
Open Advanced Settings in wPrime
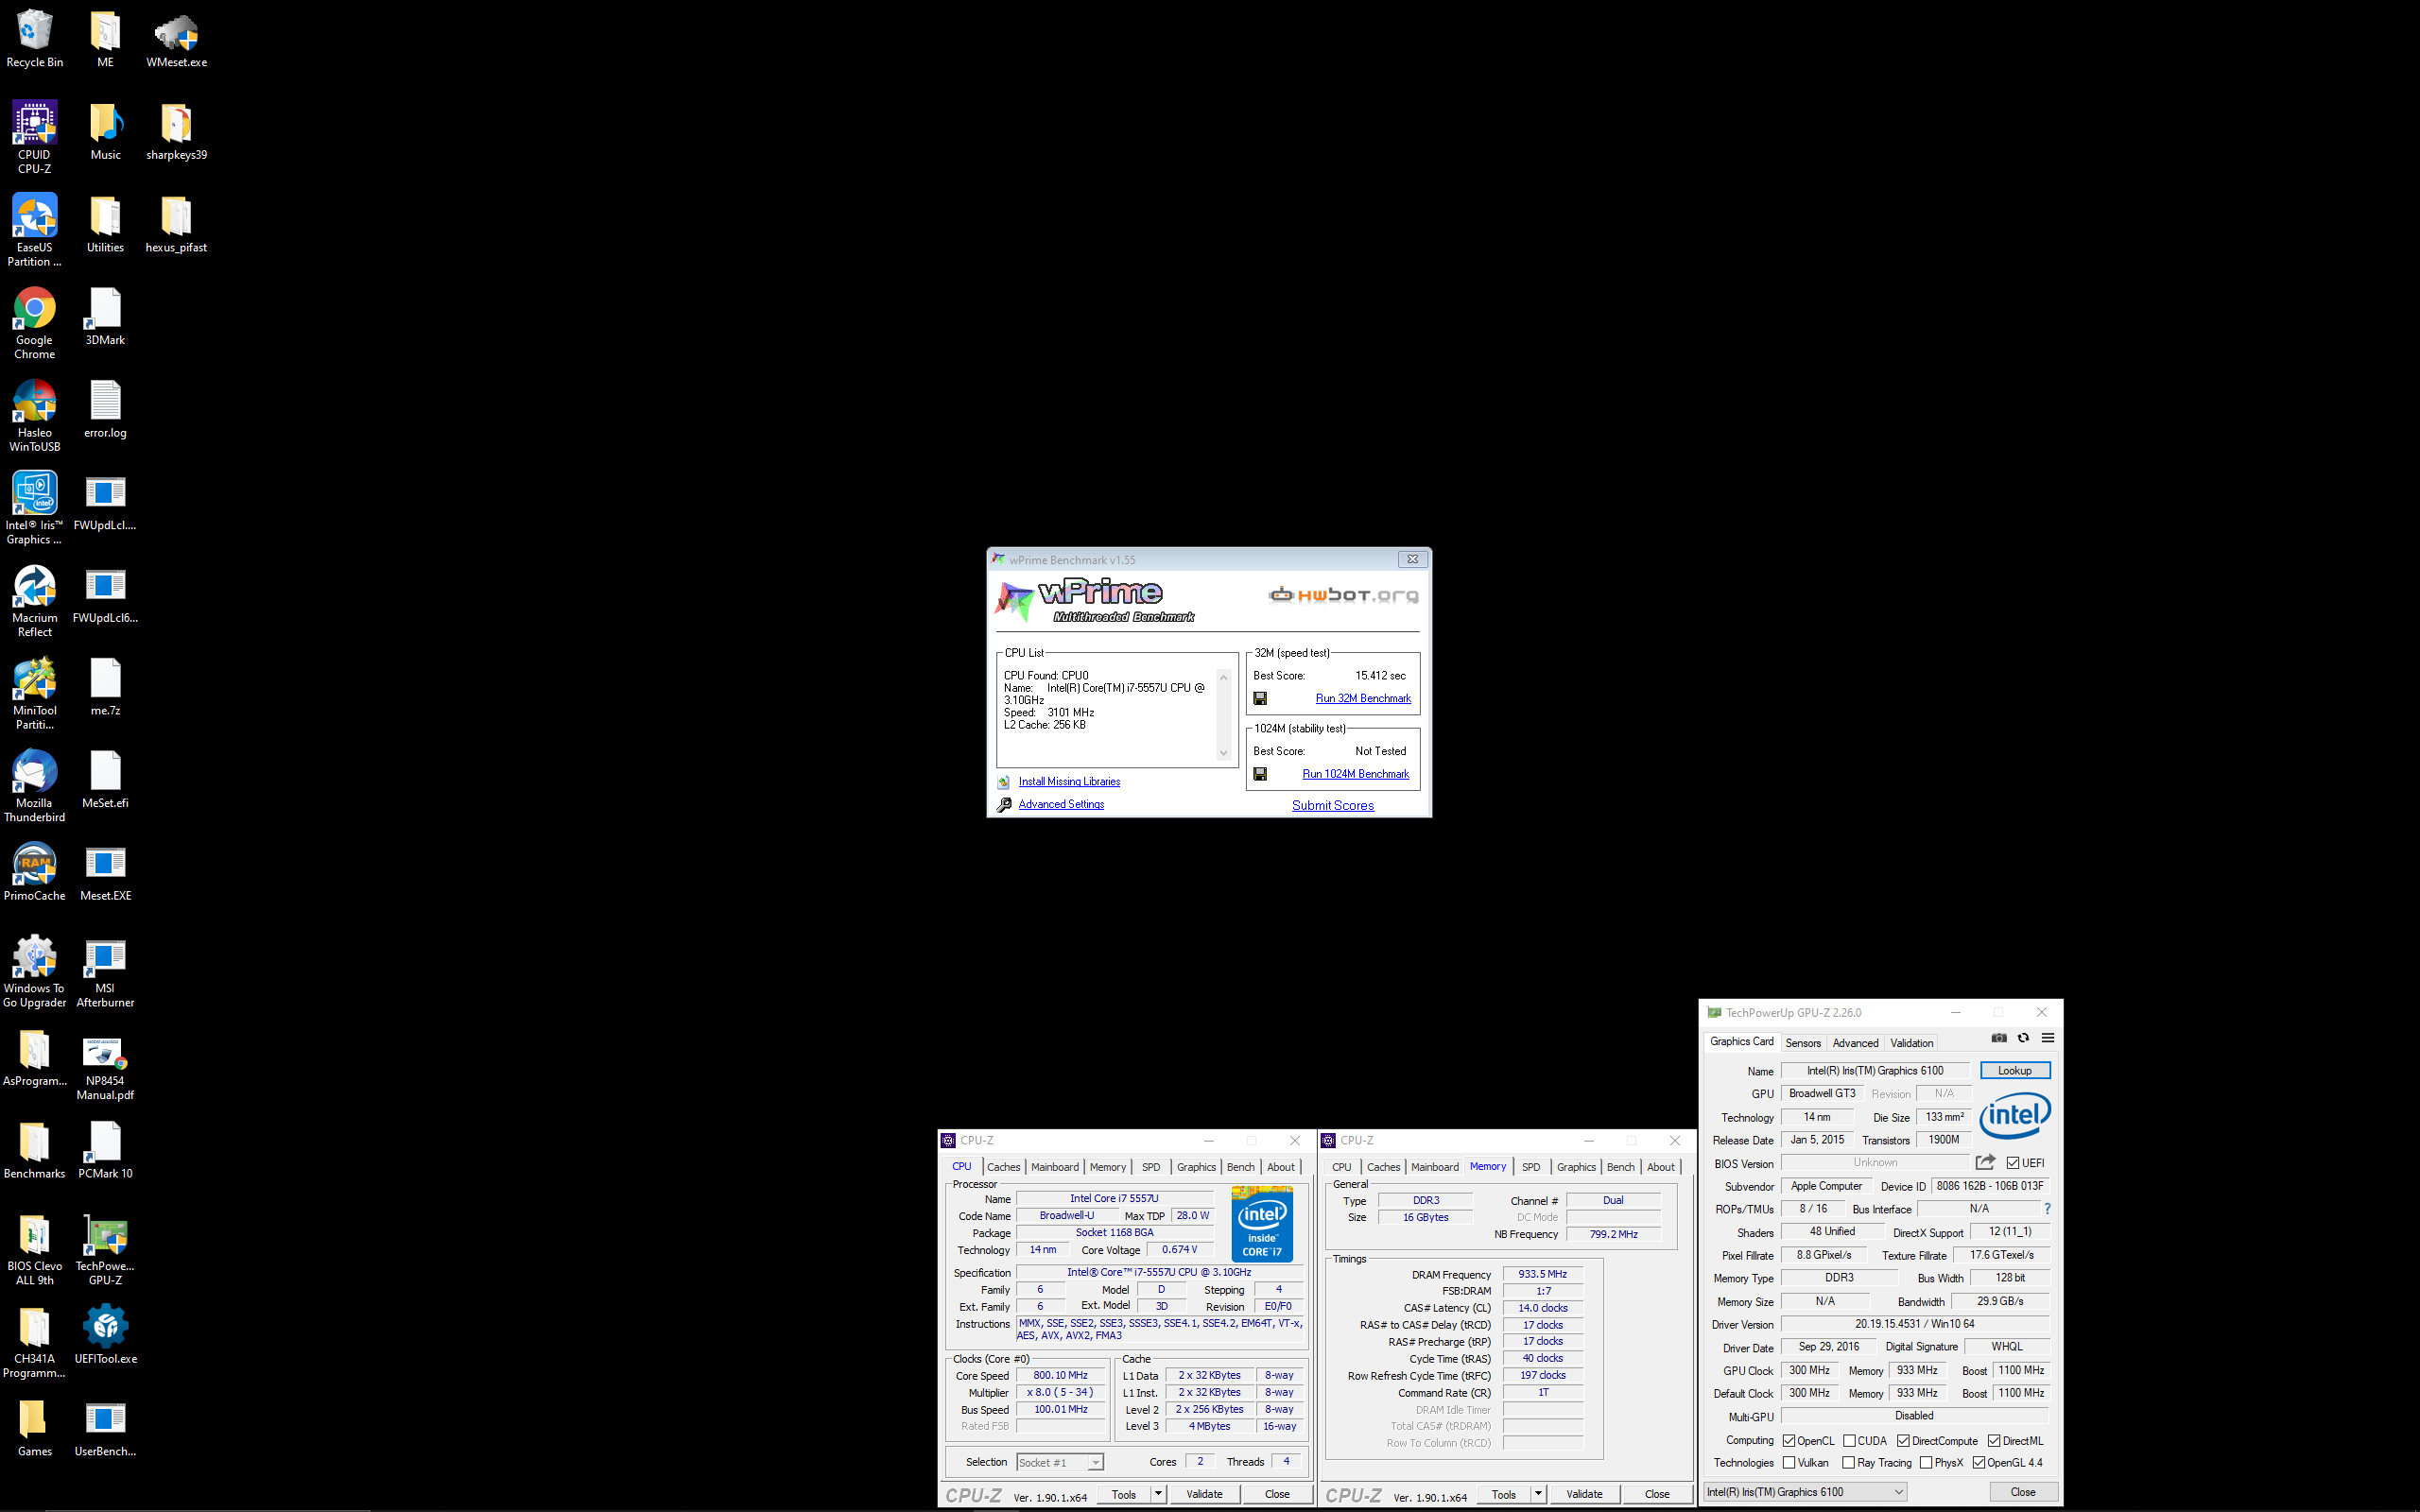pos(1061,804)
